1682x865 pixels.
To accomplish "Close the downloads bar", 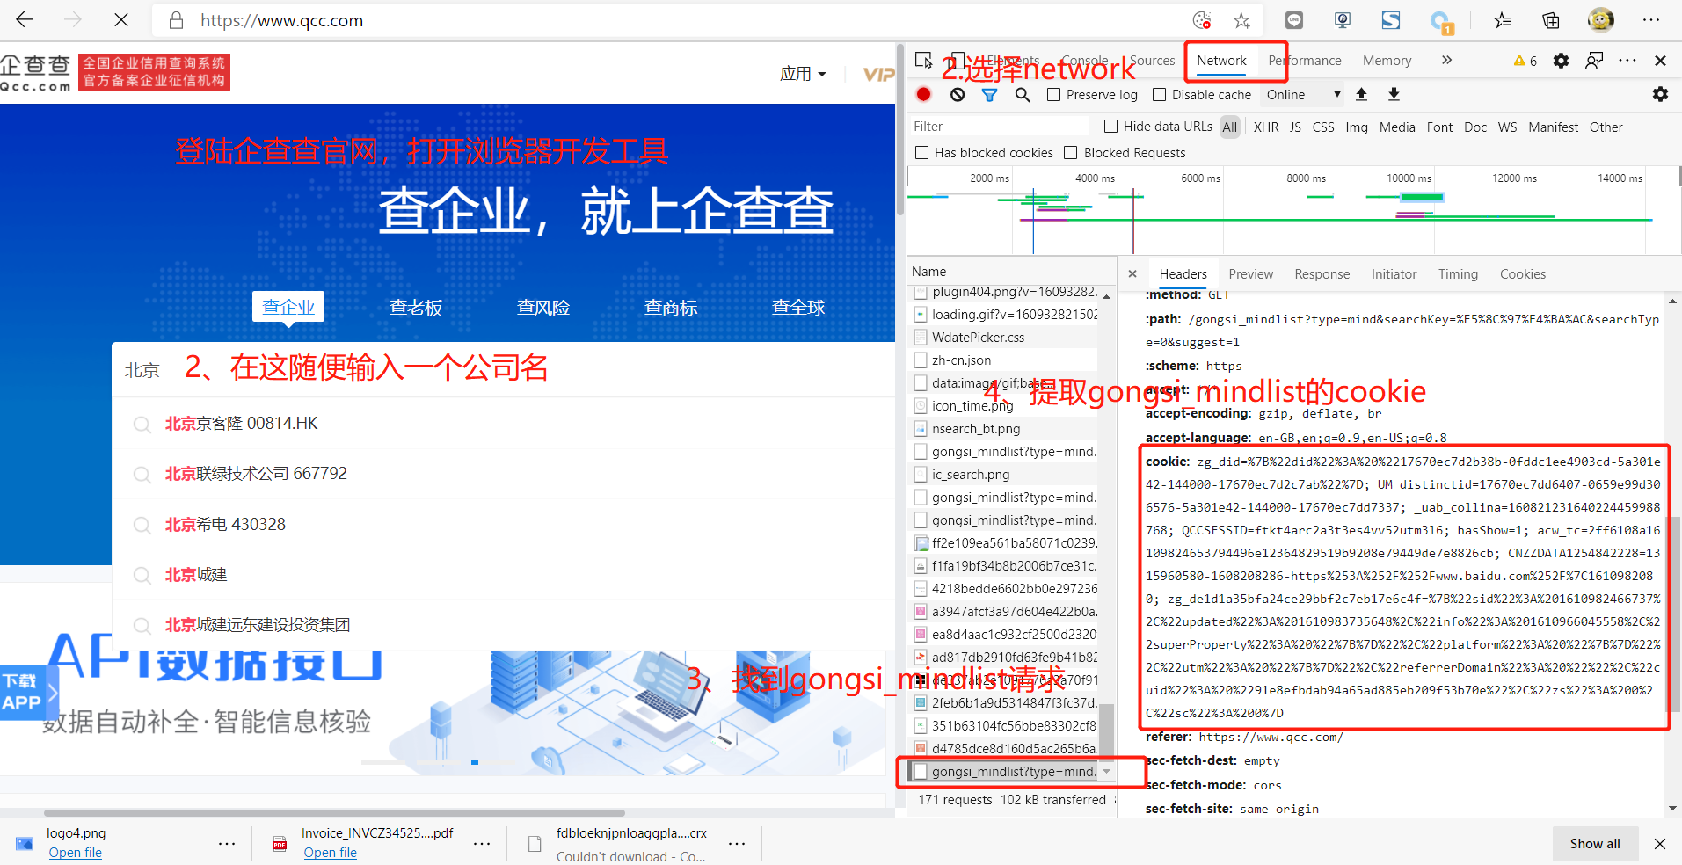I will click(x=1660, y=843).
